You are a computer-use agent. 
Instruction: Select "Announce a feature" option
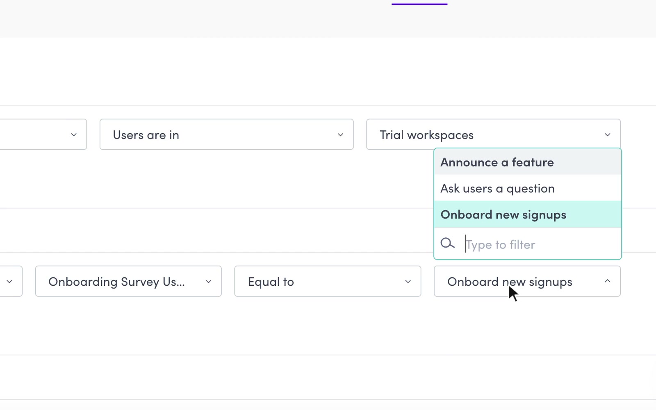pyautogui.click(x=528, y=162)
